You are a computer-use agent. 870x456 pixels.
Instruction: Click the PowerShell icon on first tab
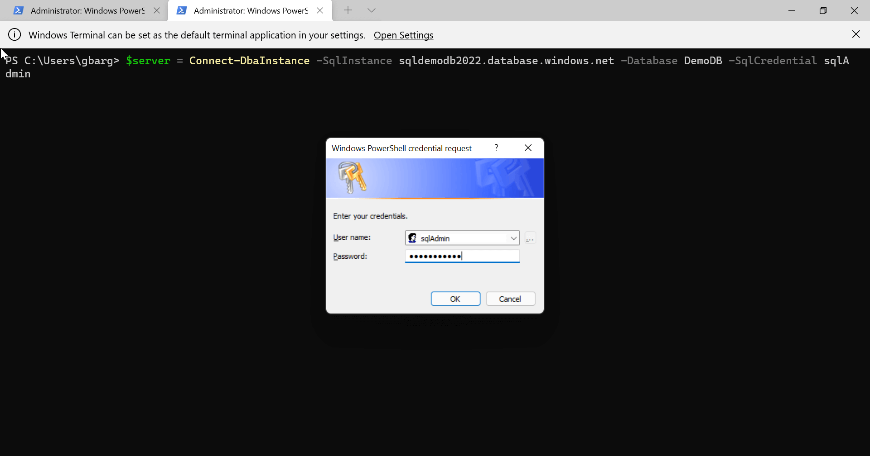(19, 10)
